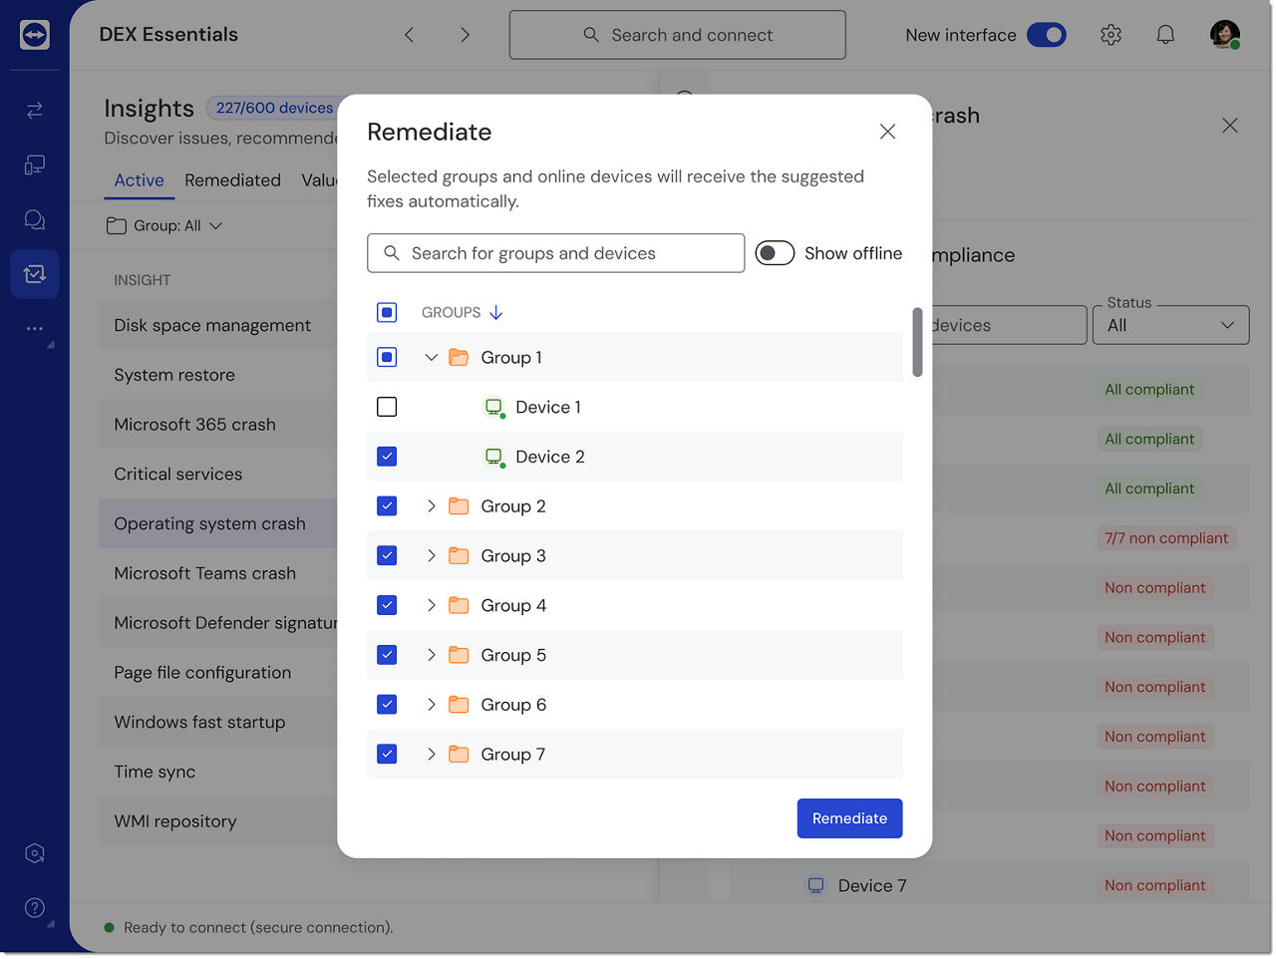Close the Operating system crash details panel

click(x=1230, y=126)
